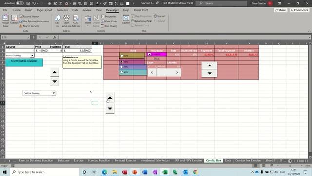
Task: Switch to the Data tab
Action: click(x=75, y=10)
